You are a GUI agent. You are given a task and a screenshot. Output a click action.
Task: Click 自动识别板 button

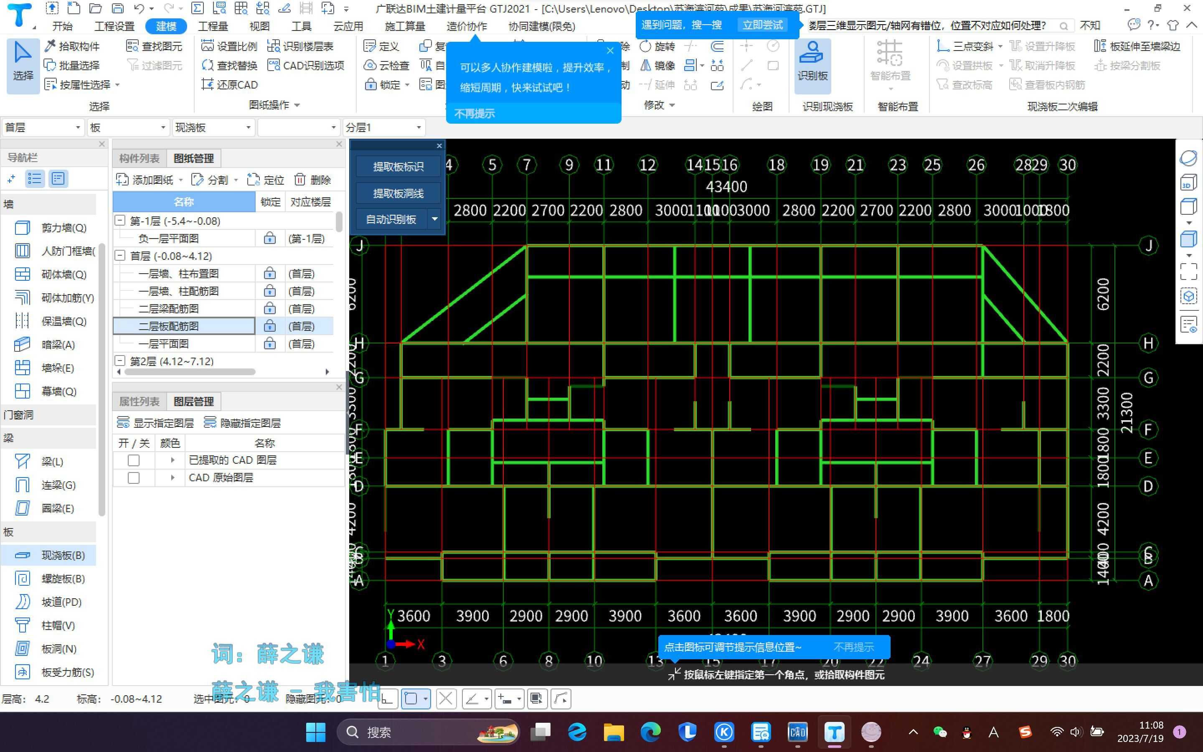(392, 219)
